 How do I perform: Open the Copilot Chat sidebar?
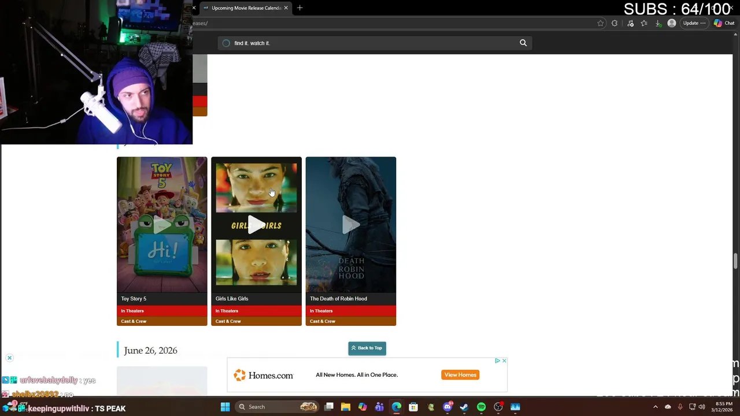click(x=724, y=23)
